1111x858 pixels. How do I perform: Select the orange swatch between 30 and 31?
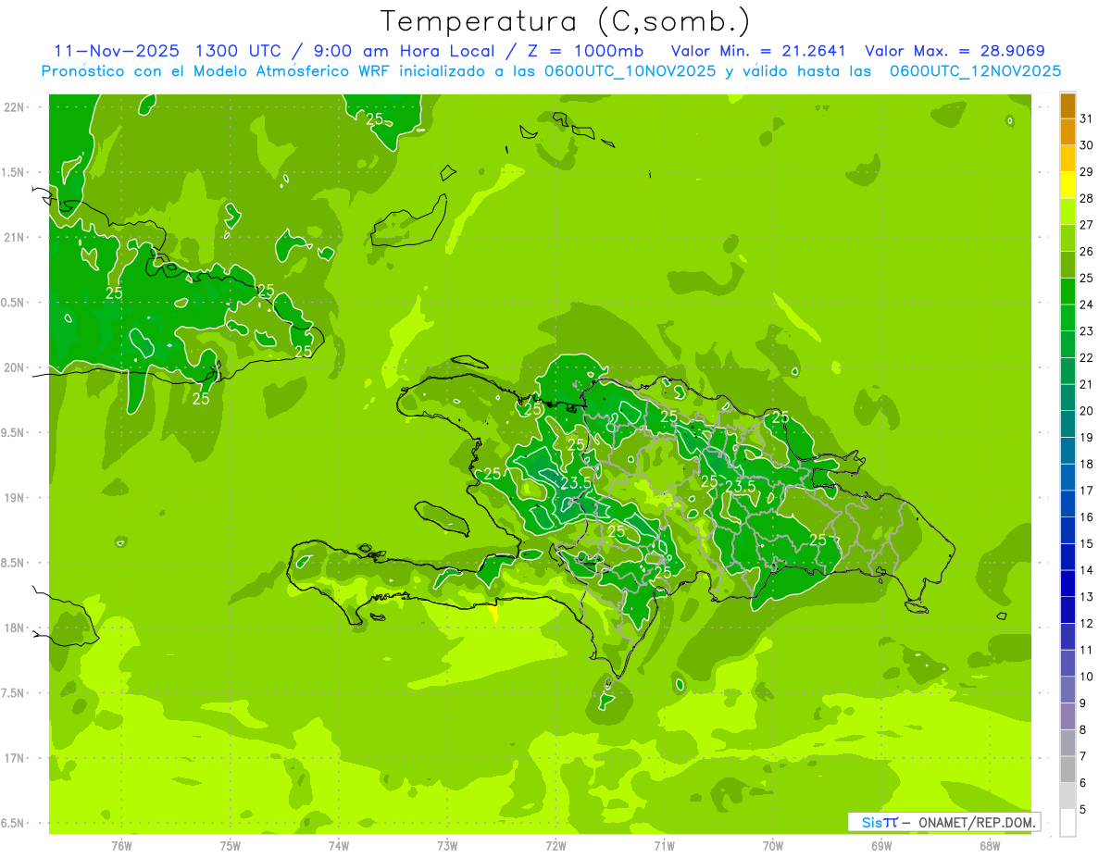(x=1067, y=132)
